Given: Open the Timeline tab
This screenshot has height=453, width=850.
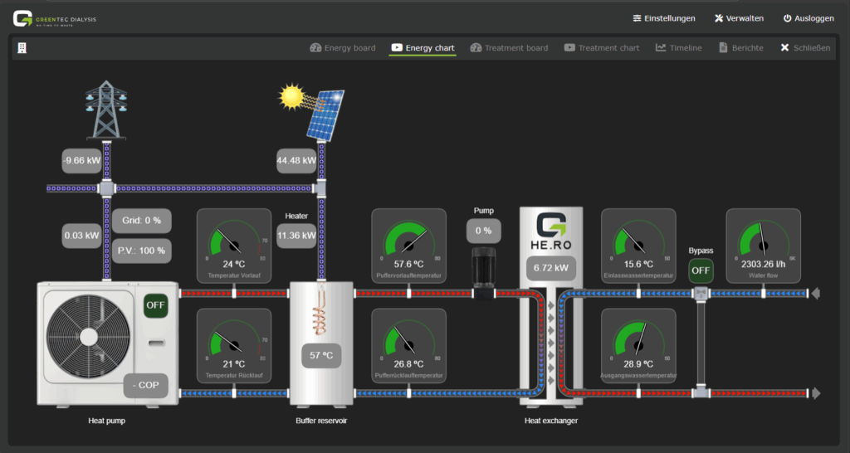Looking at the screenshot, I should pos(678,48).
